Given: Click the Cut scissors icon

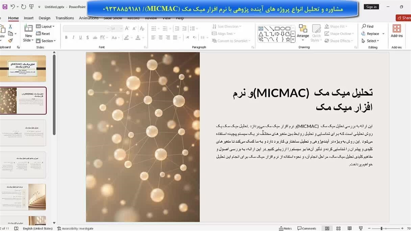Looking at the screenshot, I should coord(10,27).
